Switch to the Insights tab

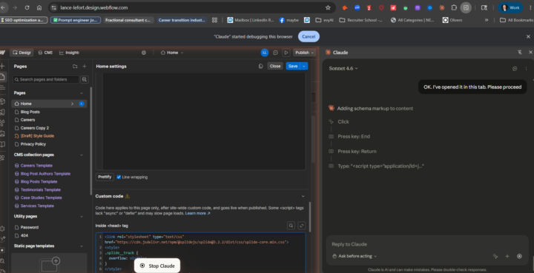(69, 53)
